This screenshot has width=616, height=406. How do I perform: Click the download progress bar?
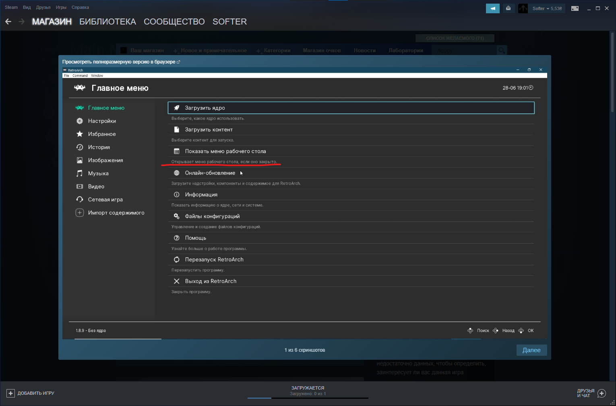pyautogui.click(x=308, y=398)
